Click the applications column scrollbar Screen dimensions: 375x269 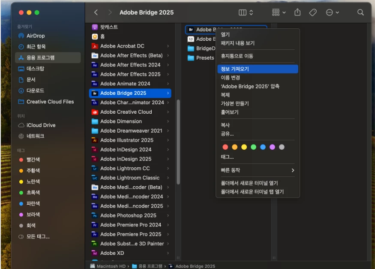coord(178,142)
